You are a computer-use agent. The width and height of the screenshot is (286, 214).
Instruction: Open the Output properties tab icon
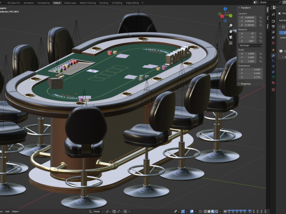[x=273, y=26]
